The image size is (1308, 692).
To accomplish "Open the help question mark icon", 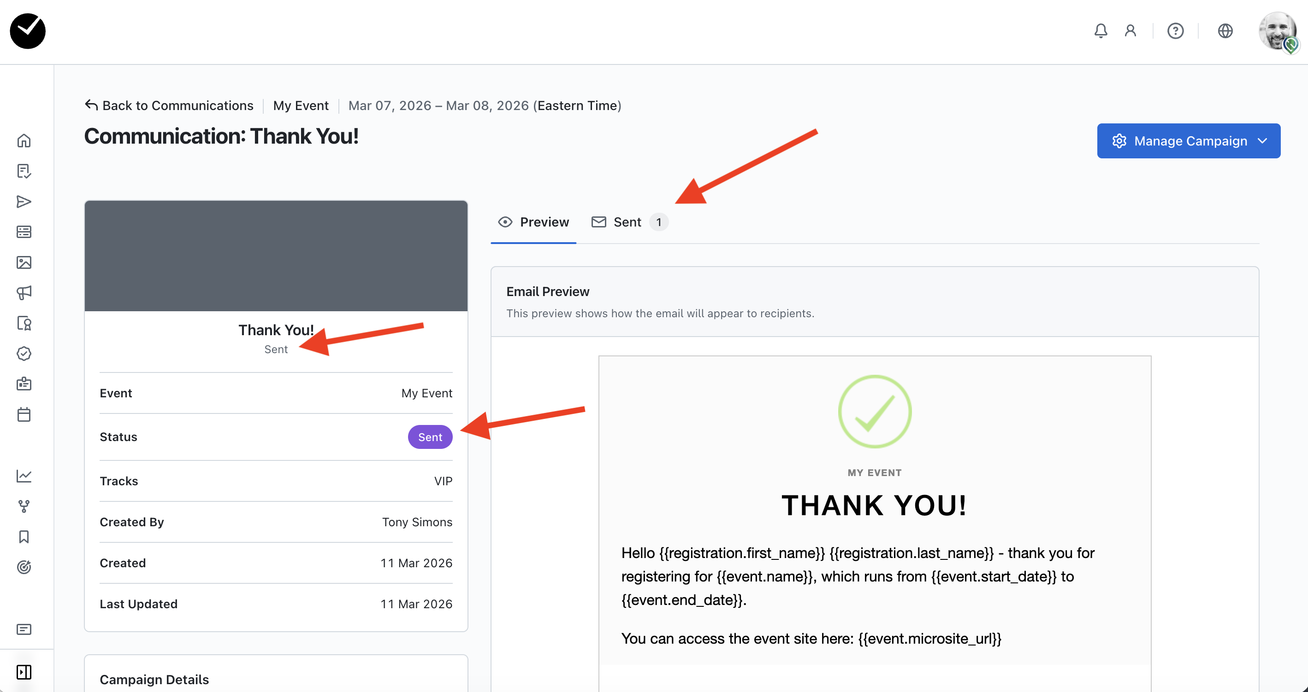I will pos(1175,31).
